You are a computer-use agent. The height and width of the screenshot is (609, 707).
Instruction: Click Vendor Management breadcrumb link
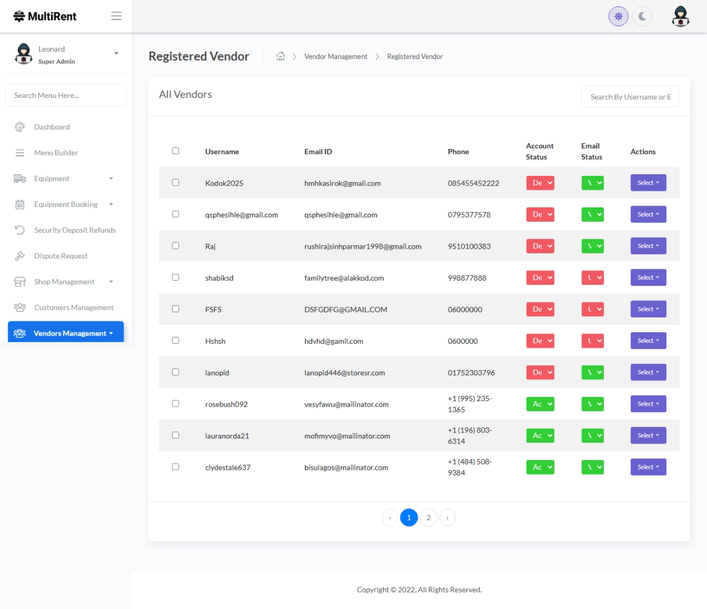tap(336, 57)
